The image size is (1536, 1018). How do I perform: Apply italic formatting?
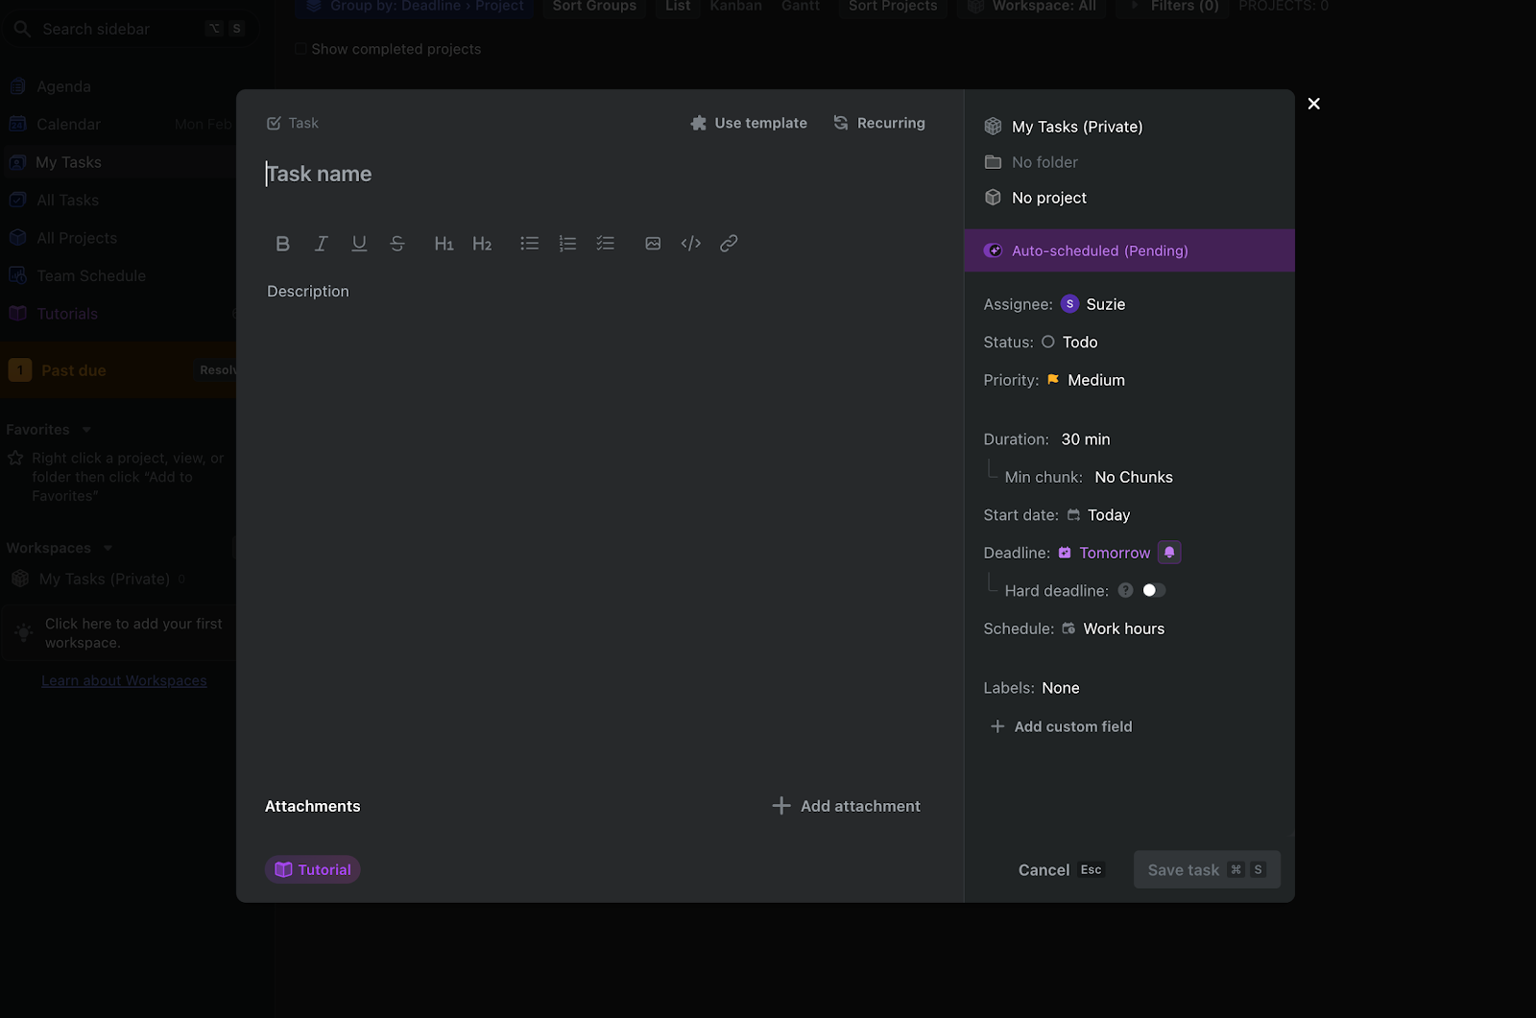(321, 244)
